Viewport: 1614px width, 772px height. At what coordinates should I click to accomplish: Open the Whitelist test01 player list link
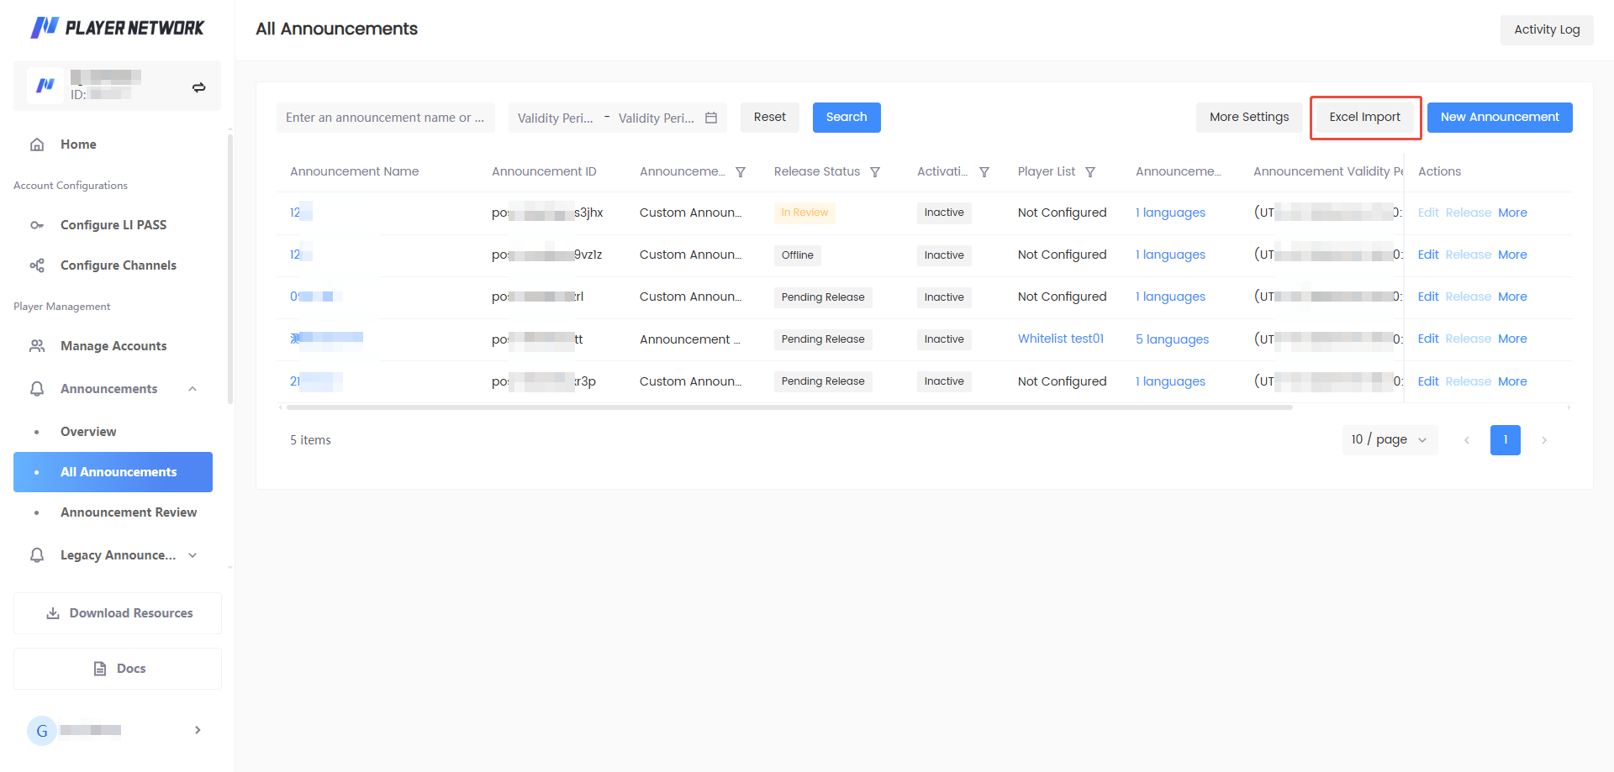[1061, 339]
